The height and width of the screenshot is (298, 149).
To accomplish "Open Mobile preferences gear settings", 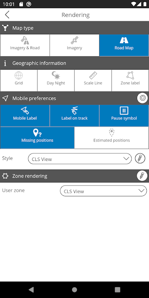I will pos(142,98).
